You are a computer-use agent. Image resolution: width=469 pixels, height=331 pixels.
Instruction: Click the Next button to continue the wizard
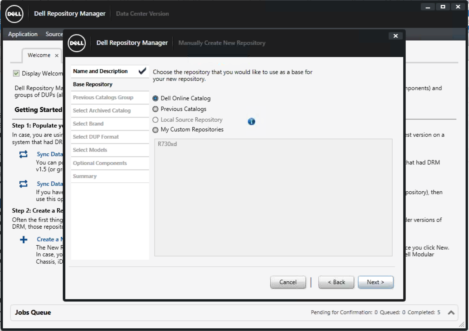375,282
